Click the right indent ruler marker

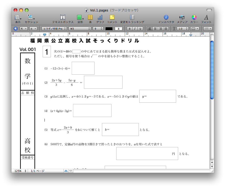pyautogui.click(x=191, y=35)
